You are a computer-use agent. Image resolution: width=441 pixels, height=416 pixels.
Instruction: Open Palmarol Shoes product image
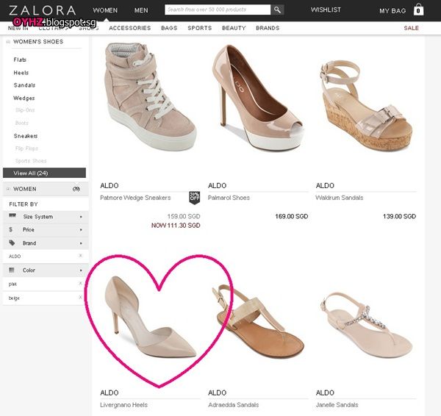point(258,97)
